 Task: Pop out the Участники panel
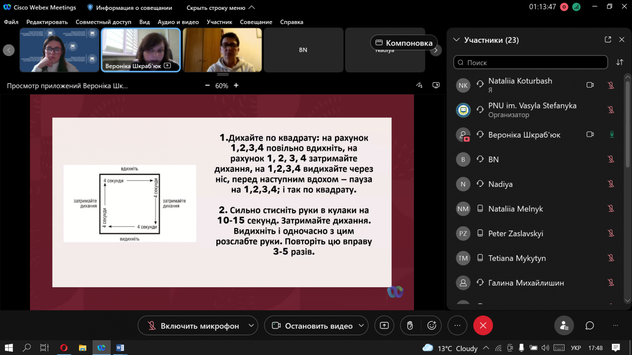608,39
